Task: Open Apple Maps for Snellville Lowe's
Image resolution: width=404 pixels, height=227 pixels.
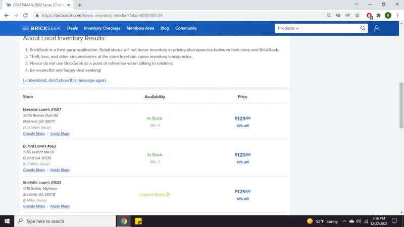Action: 60,206
